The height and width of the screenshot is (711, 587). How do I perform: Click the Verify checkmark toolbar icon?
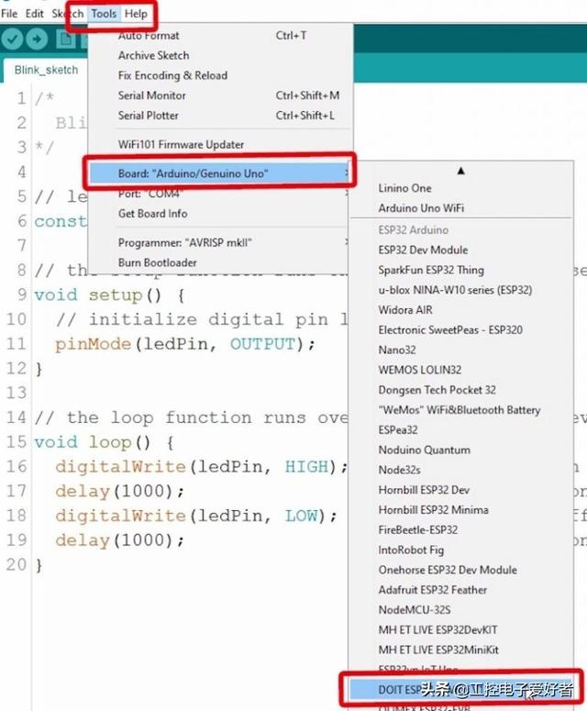click(12, 39)
